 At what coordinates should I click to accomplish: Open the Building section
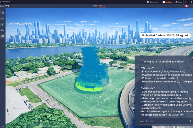point(168,2)
